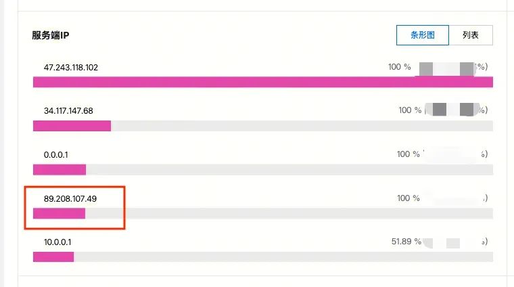Click the 服务端IP section title

[x=51, y=35]
